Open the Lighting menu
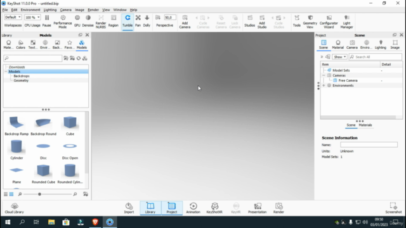Screen dimensions: 406x228 (x=50, y=10)
